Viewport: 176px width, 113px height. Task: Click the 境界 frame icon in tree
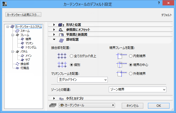(x=22, y=39)
